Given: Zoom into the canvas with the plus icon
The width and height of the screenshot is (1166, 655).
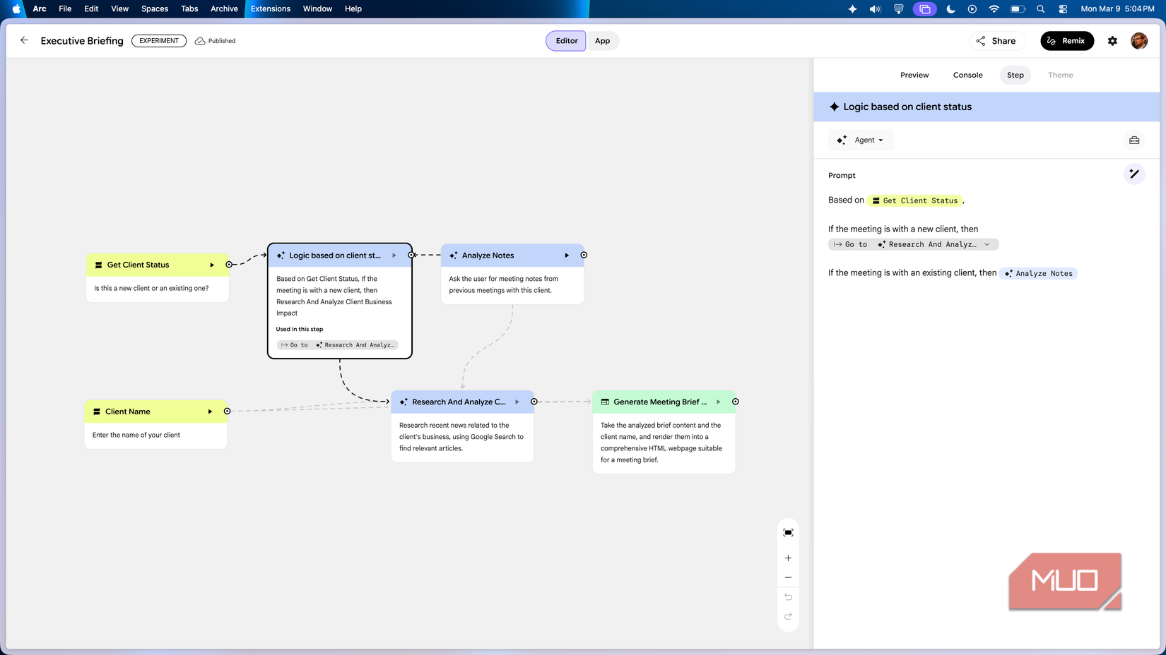Looking at the screenshot, I should click(788, 557).
